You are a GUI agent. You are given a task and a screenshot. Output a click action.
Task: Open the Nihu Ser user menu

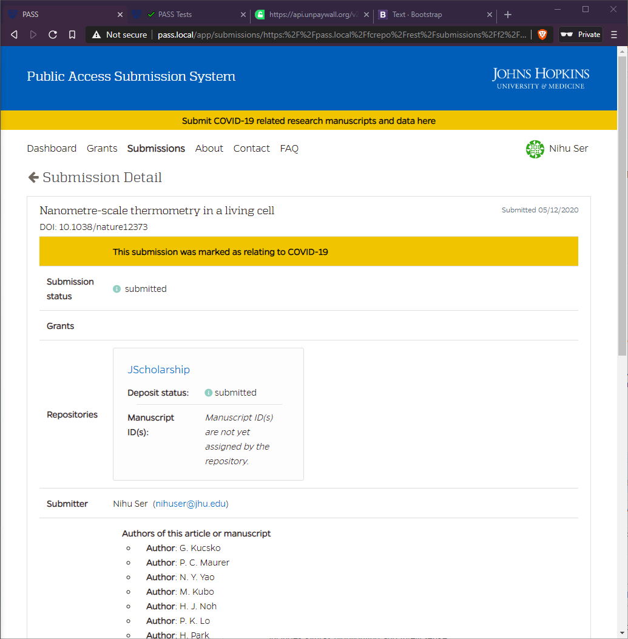(x=569, y=148)
